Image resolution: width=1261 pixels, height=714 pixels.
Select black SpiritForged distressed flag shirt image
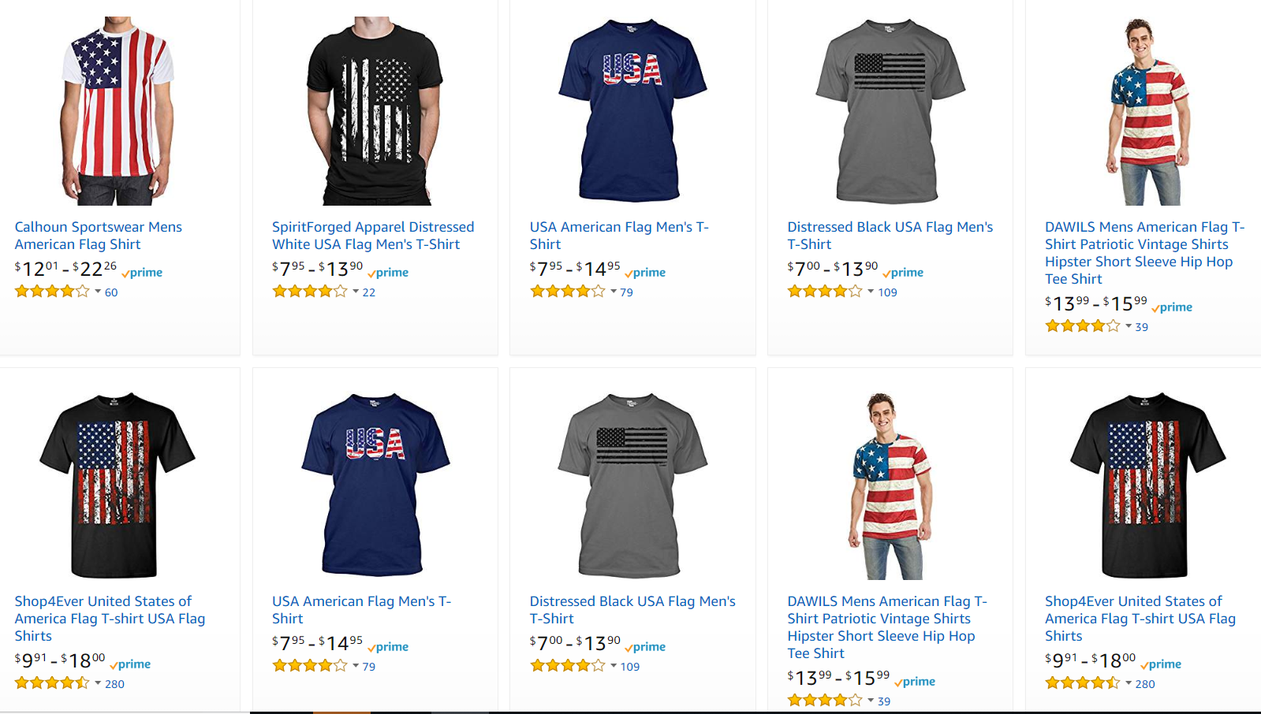click(x=375, y=110)
